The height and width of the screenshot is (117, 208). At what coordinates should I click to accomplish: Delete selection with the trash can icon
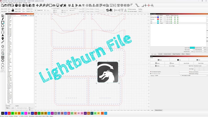tap(34, 5)
